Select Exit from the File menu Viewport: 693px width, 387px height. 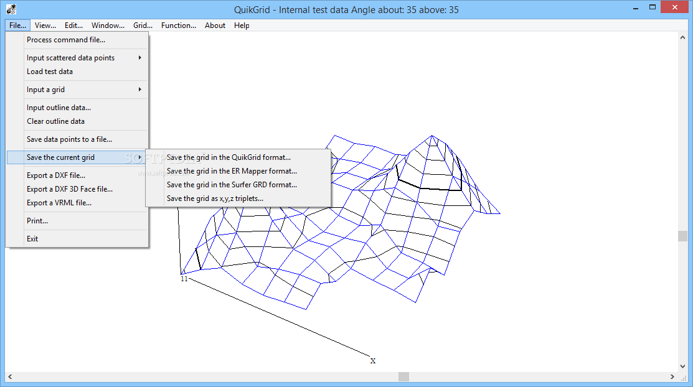(77, 239)
